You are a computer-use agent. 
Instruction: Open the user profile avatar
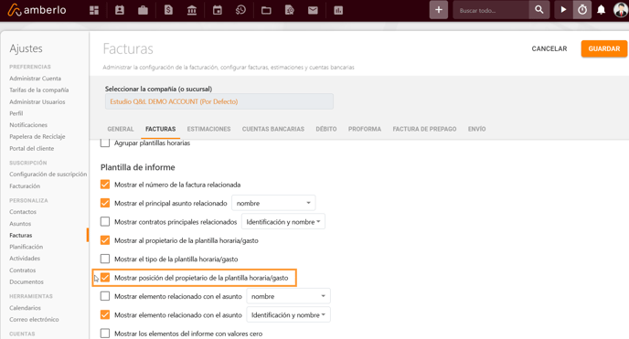click(x=621, y=10)
